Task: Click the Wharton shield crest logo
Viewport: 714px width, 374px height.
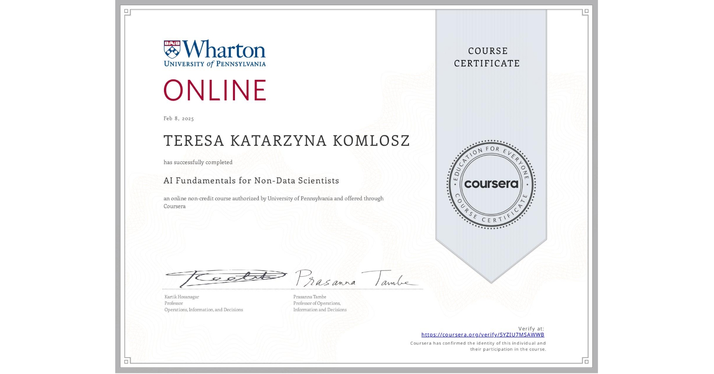Action: point(172,50)
